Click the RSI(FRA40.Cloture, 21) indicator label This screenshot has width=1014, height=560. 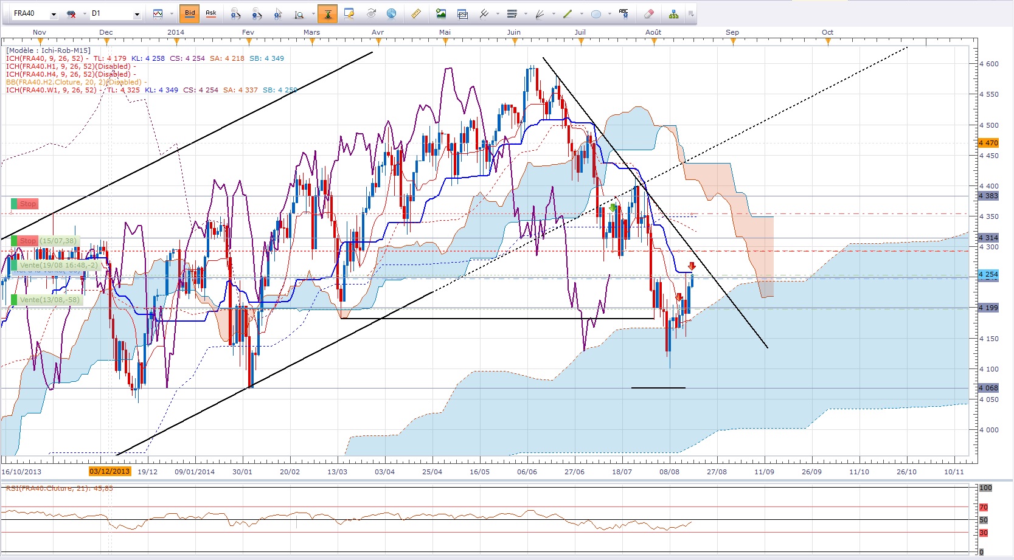coord(59,488)
